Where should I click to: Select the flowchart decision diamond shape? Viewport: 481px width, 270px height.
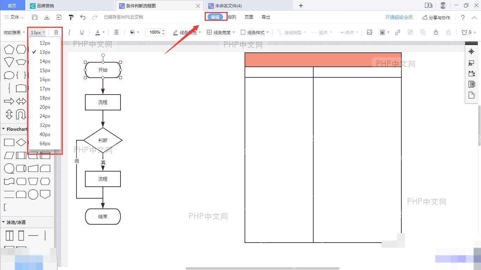[x=21, y=142]
